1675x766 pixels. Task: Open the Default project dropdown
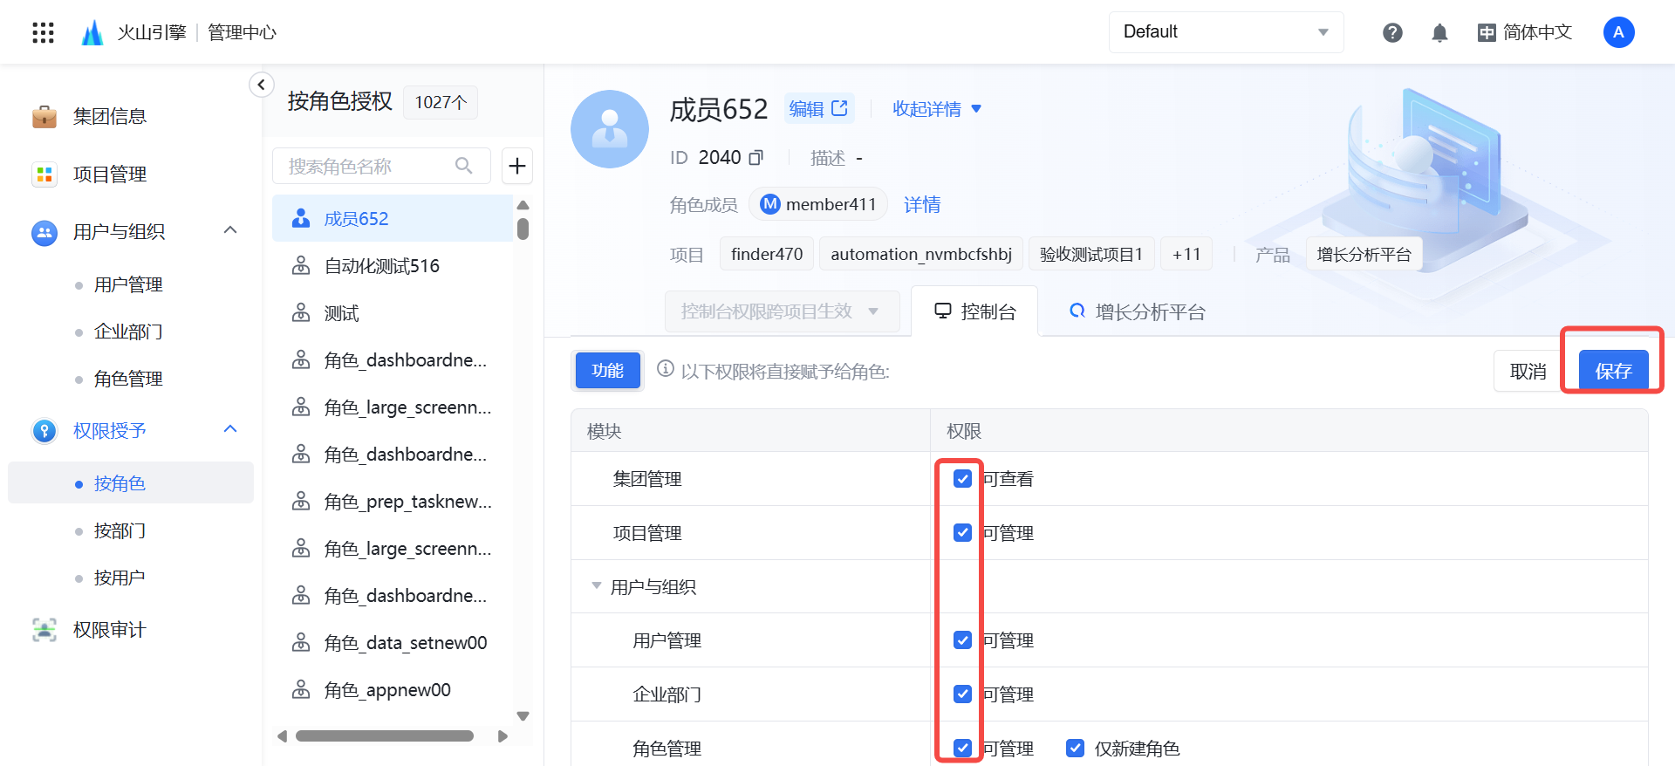coord(1226,32)
